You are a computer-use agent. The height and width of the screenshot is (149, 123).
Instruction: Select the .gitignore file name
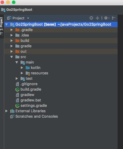[x=29, y=84]
